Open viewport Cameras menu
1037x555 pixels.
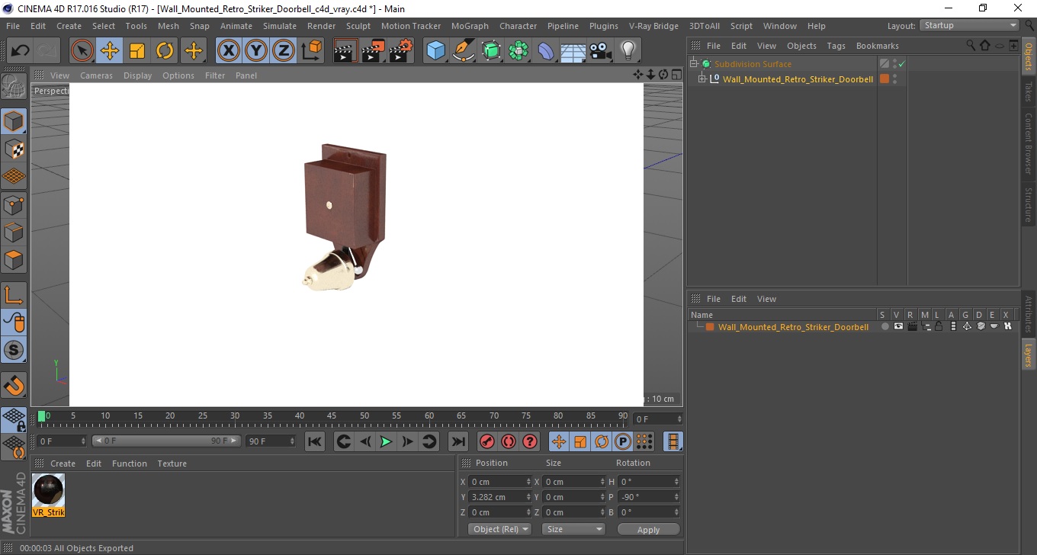pyautogui.click(x=96, y=75)
